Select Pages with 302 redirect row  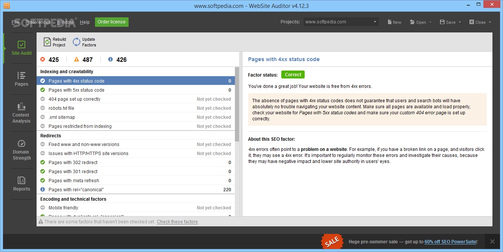coord(136,163)
